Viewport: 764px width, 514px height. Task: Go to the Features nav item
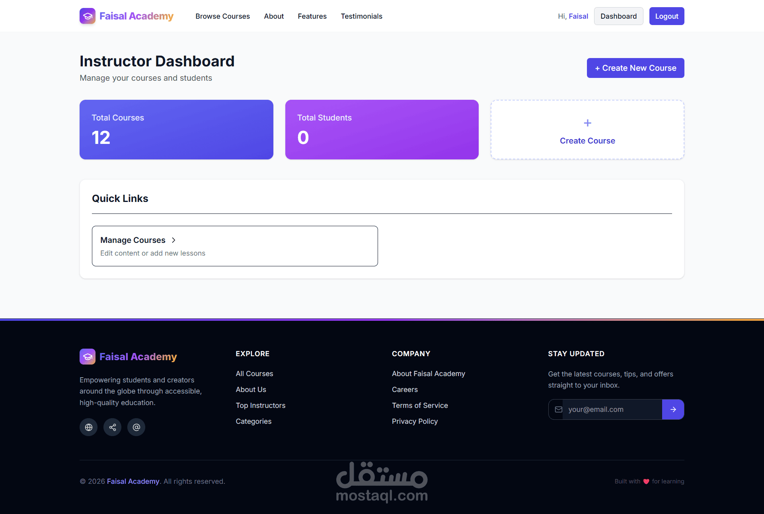[312, 16]
